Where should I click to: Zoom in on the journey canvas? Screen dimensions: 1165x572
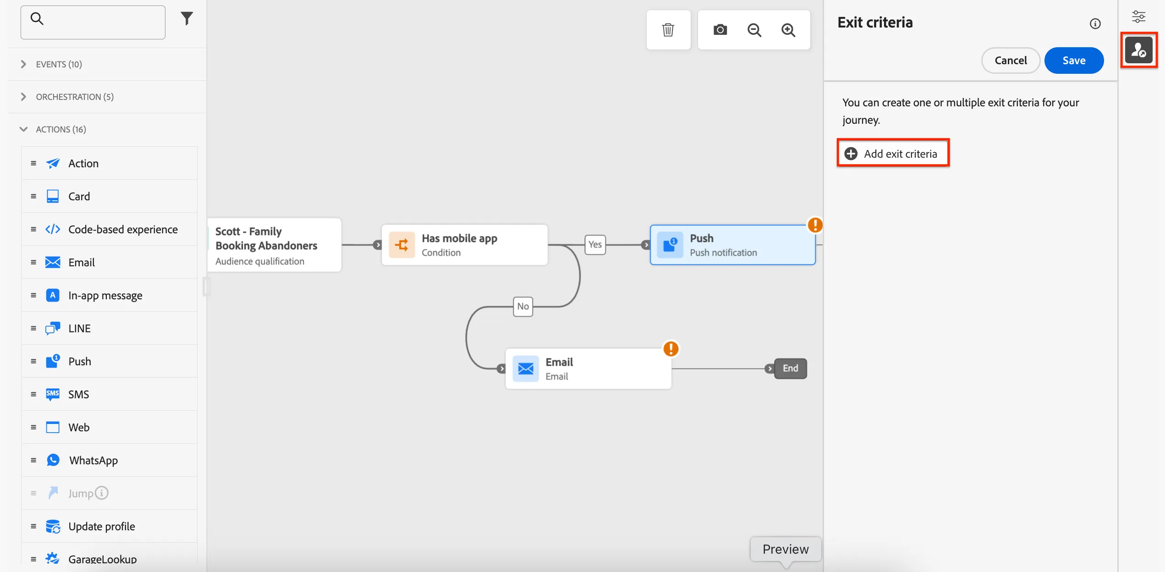point(788,30)
